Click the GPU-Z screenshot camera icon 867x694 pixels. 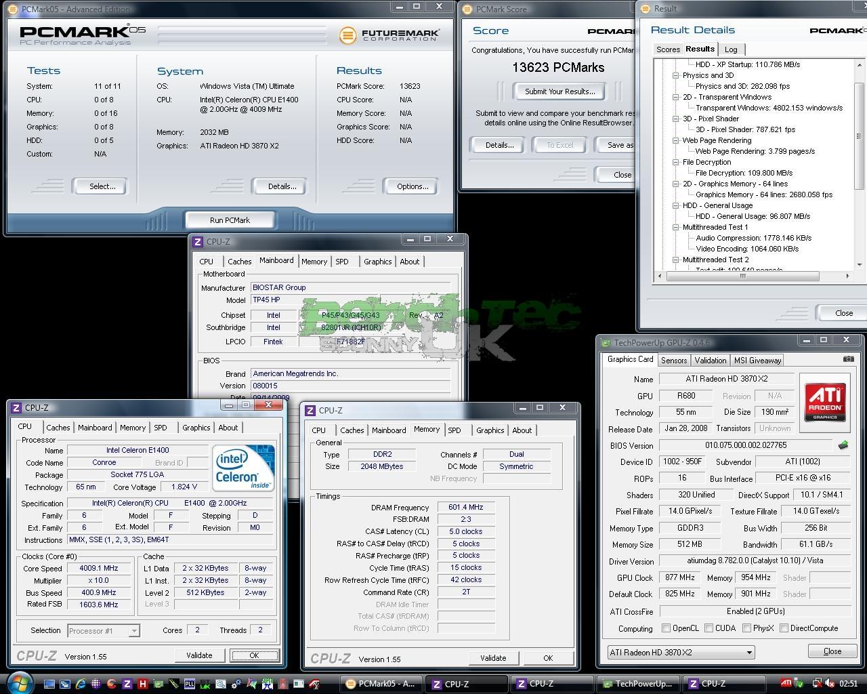[848, 359]
